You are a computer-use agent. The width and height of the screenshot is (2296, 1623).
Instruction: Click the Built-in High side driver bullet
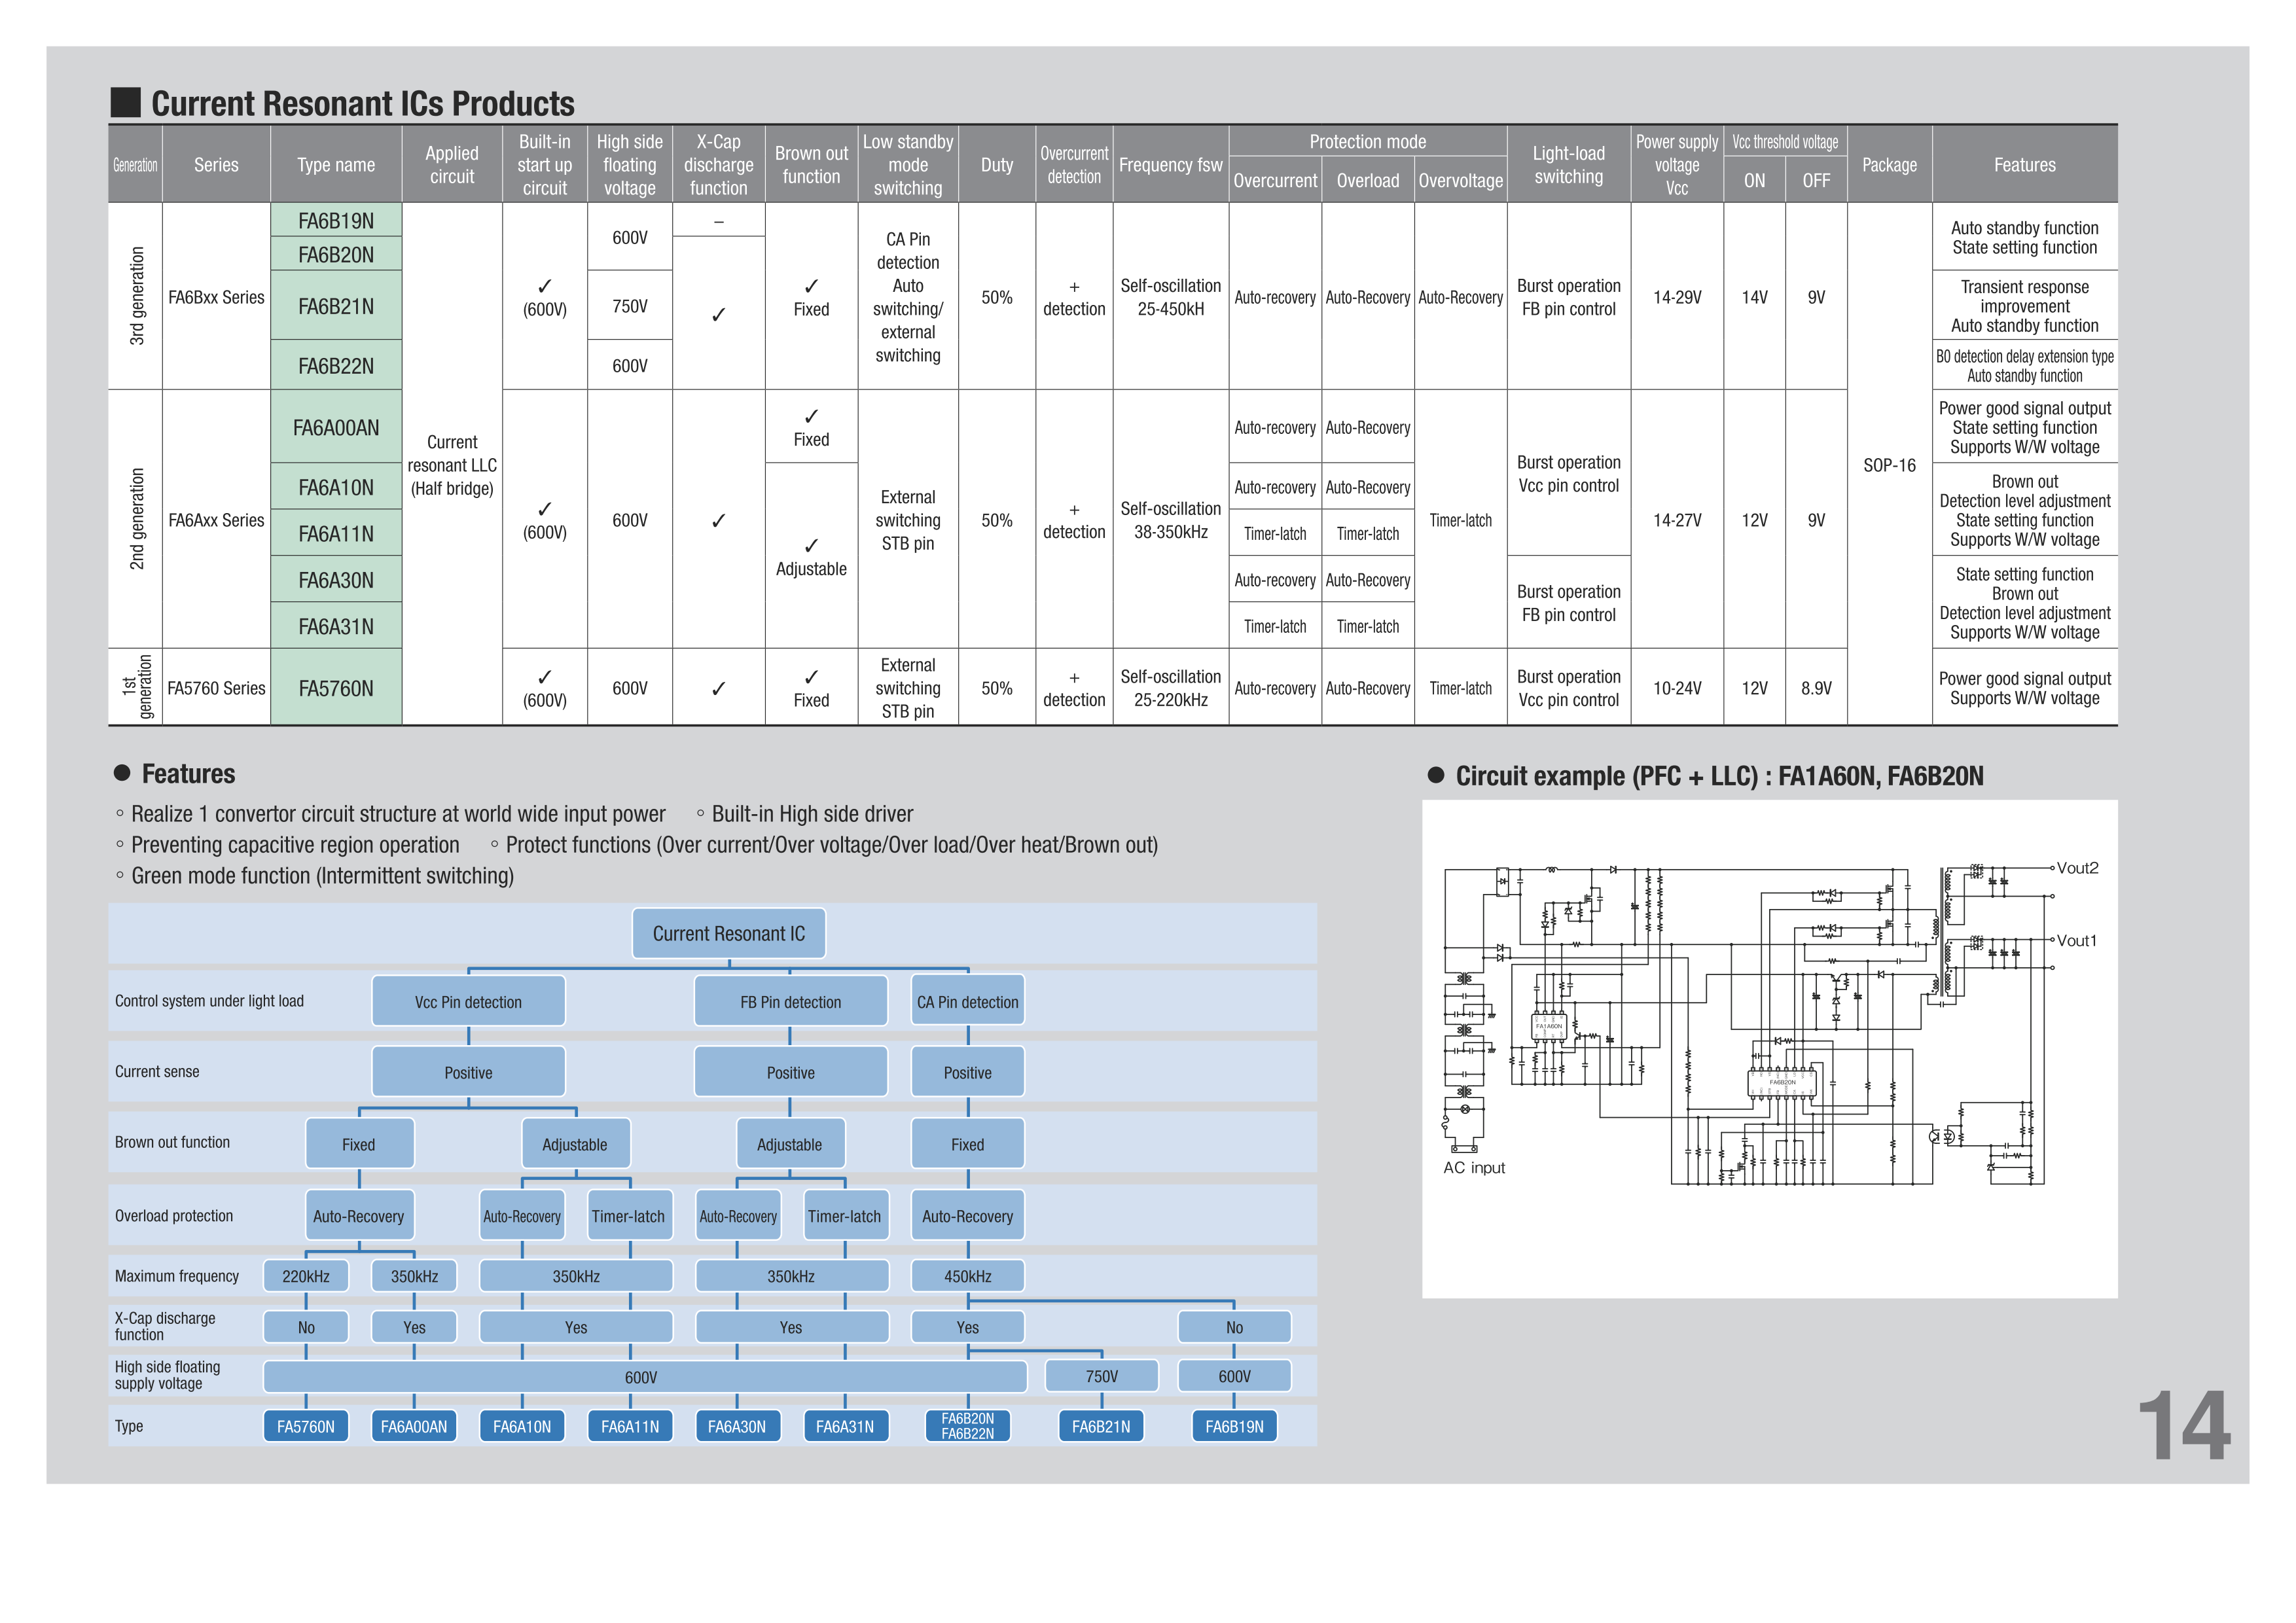(x=812, y=814)
